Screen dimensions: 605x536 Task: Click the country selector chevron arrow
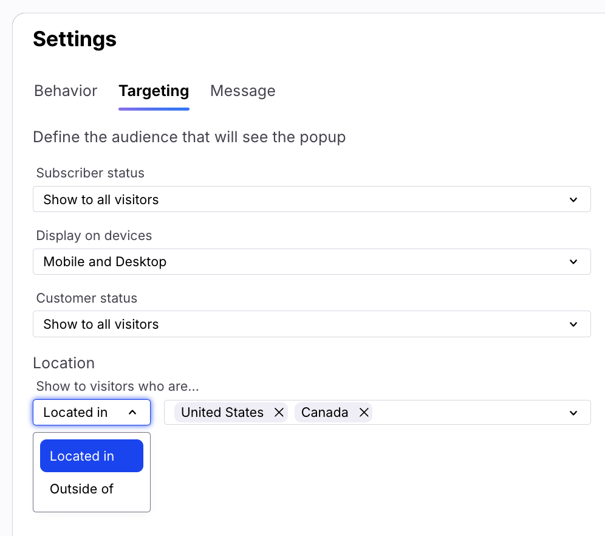(573, 413)
